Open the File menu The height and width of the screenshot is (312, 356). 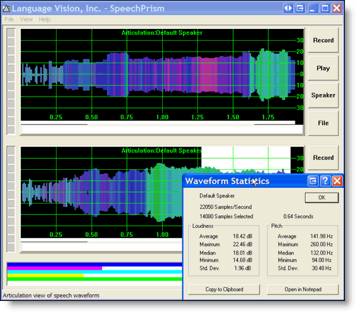[x=9, y=19]
